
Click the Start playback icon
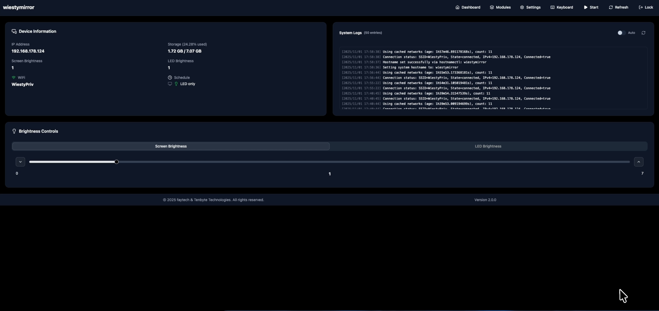tap(591, 7)
